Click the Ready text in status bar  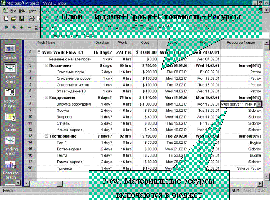point(8,190)
